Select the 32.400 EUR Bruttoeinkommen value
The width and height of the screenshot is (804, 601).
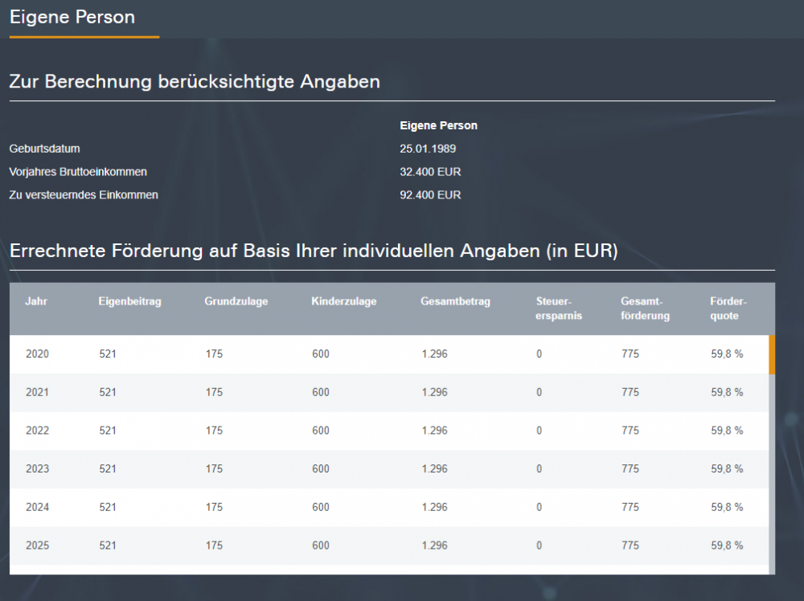click(430, 172)
